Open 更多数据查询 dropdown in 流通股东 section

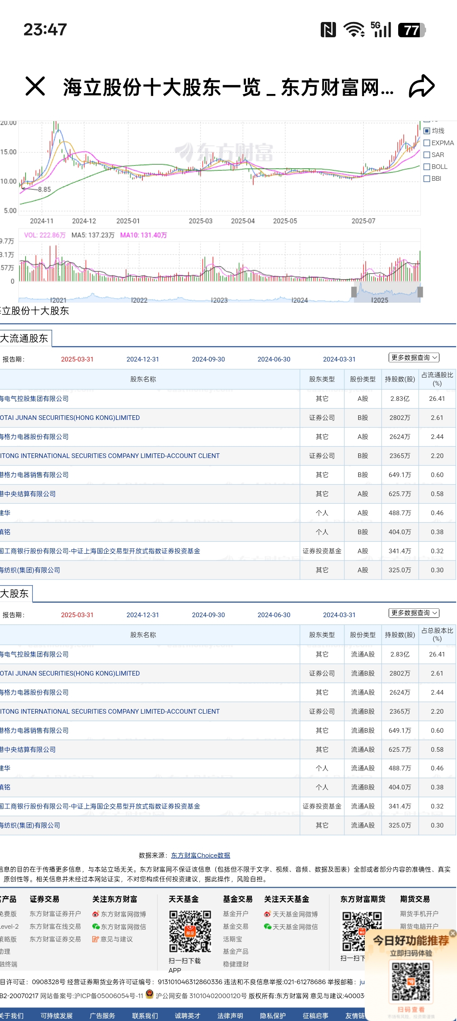pyautogui.click(x=414, y=357)
